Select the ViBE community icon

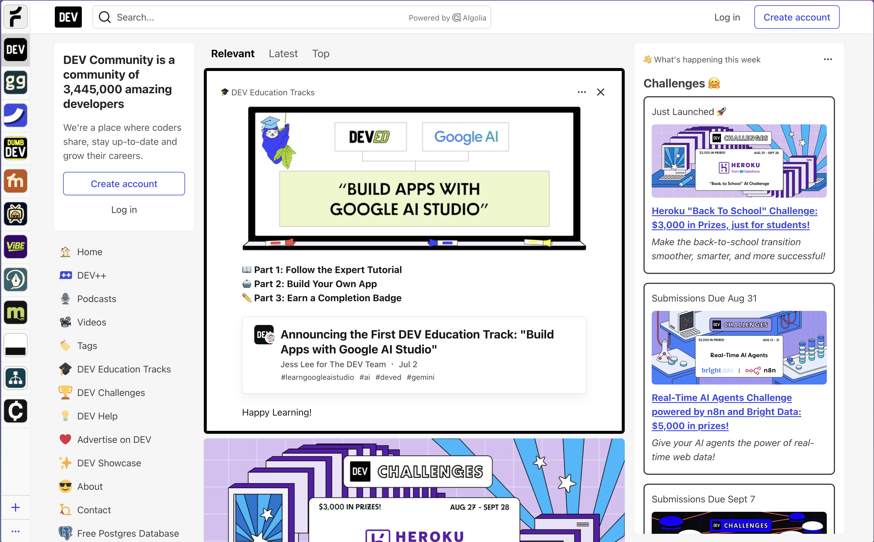click(x=16, y=246)
